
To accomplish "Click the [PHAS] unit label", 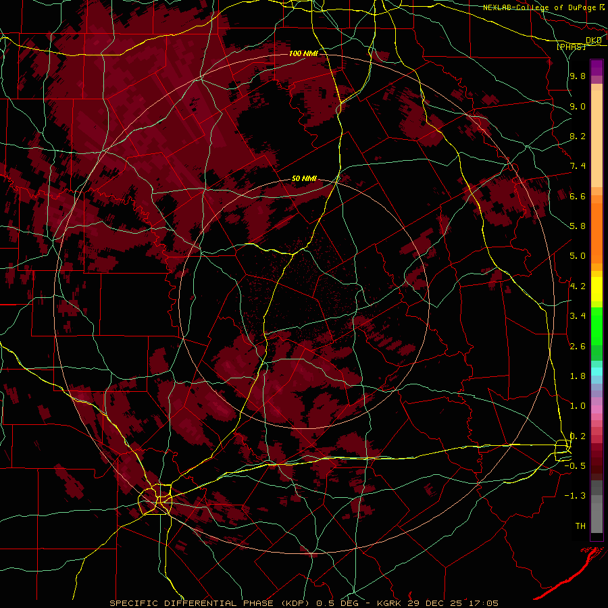I will click(x=571, y=47).
